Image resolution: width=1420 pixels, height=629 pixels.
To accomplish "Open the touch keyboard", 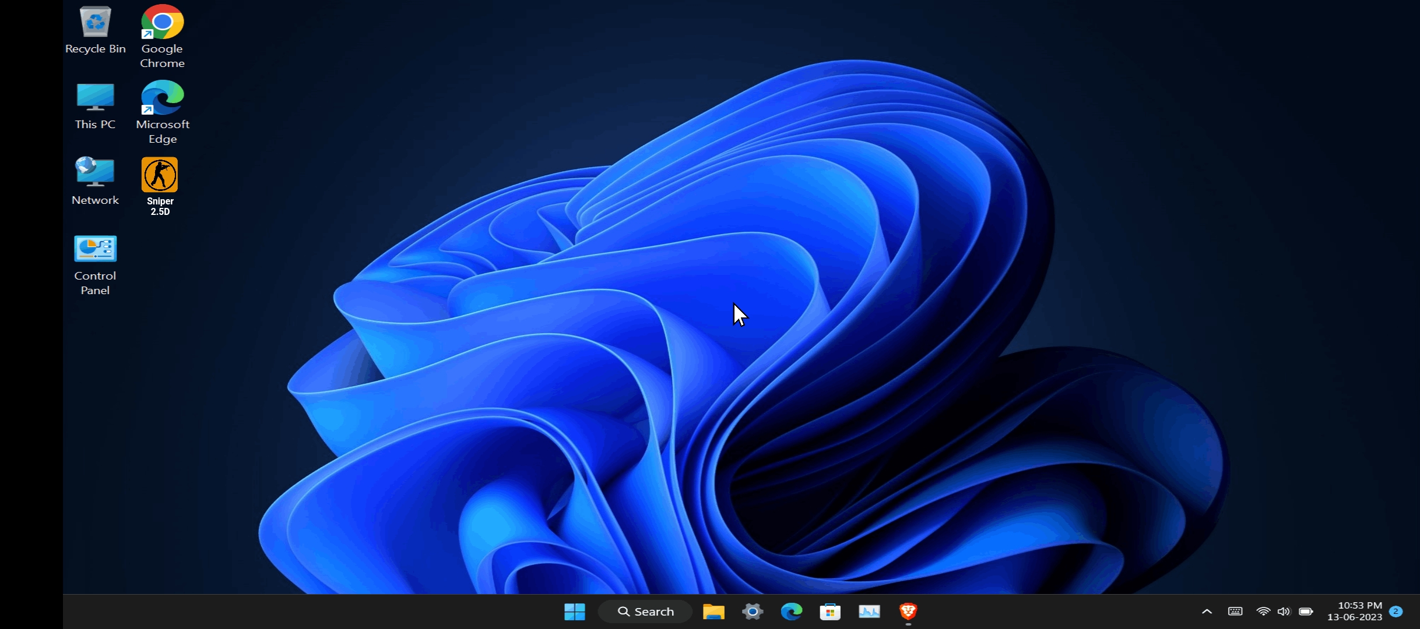I will [x=1235, y=612].
